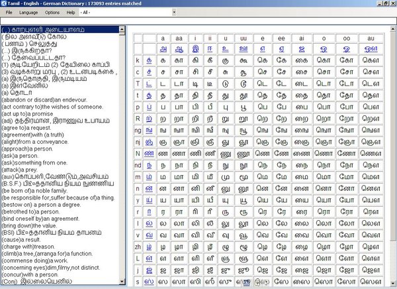The height and width of the screenshot is (289, 397).
Task: Click Tamil vowel link under 'aa' column
Action: 179,49
